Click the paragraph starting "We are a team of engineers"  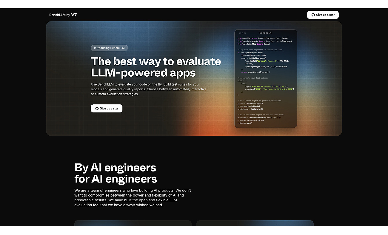133,197
